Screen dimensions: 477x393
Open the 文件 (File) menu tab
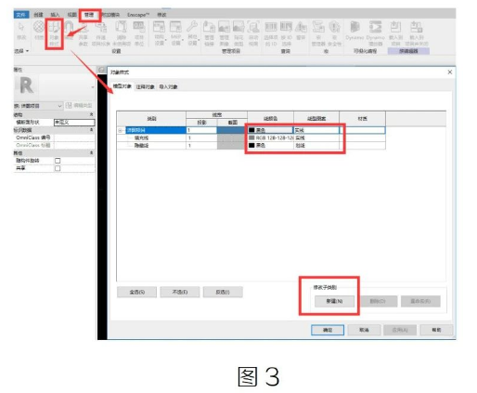click(21, 15)
